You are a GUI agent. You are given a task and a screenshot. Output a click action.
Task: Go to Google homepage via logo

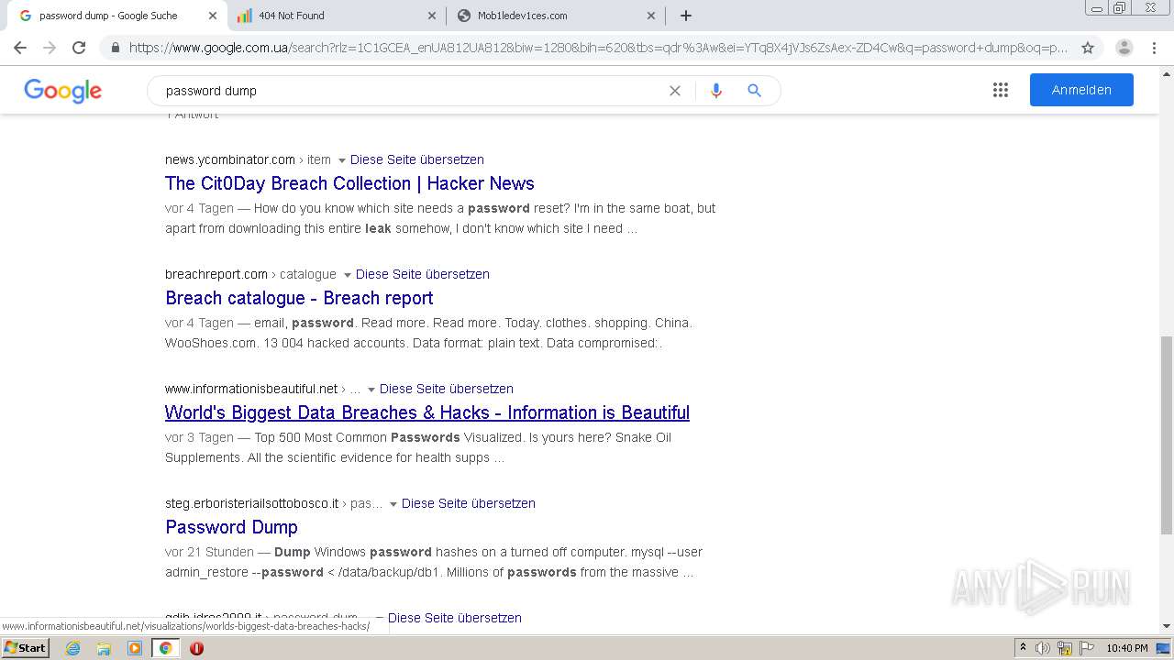[x=62, y=91]
